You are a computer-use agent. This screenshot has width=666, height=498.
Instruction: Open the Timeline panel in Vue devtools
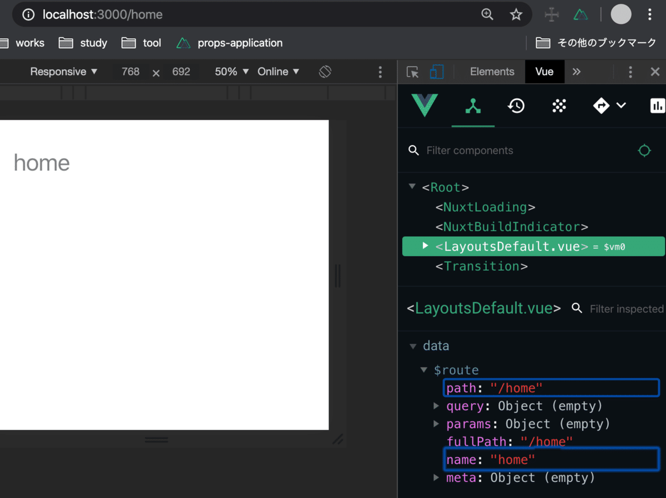[x=516, y=105]
